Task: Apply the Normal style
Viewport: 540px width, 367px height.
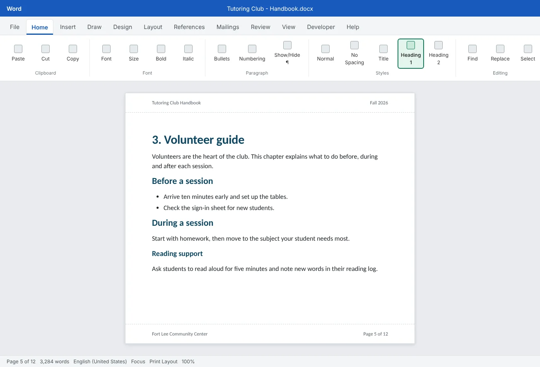Action: pyautogui.click(x=325, y=54)
